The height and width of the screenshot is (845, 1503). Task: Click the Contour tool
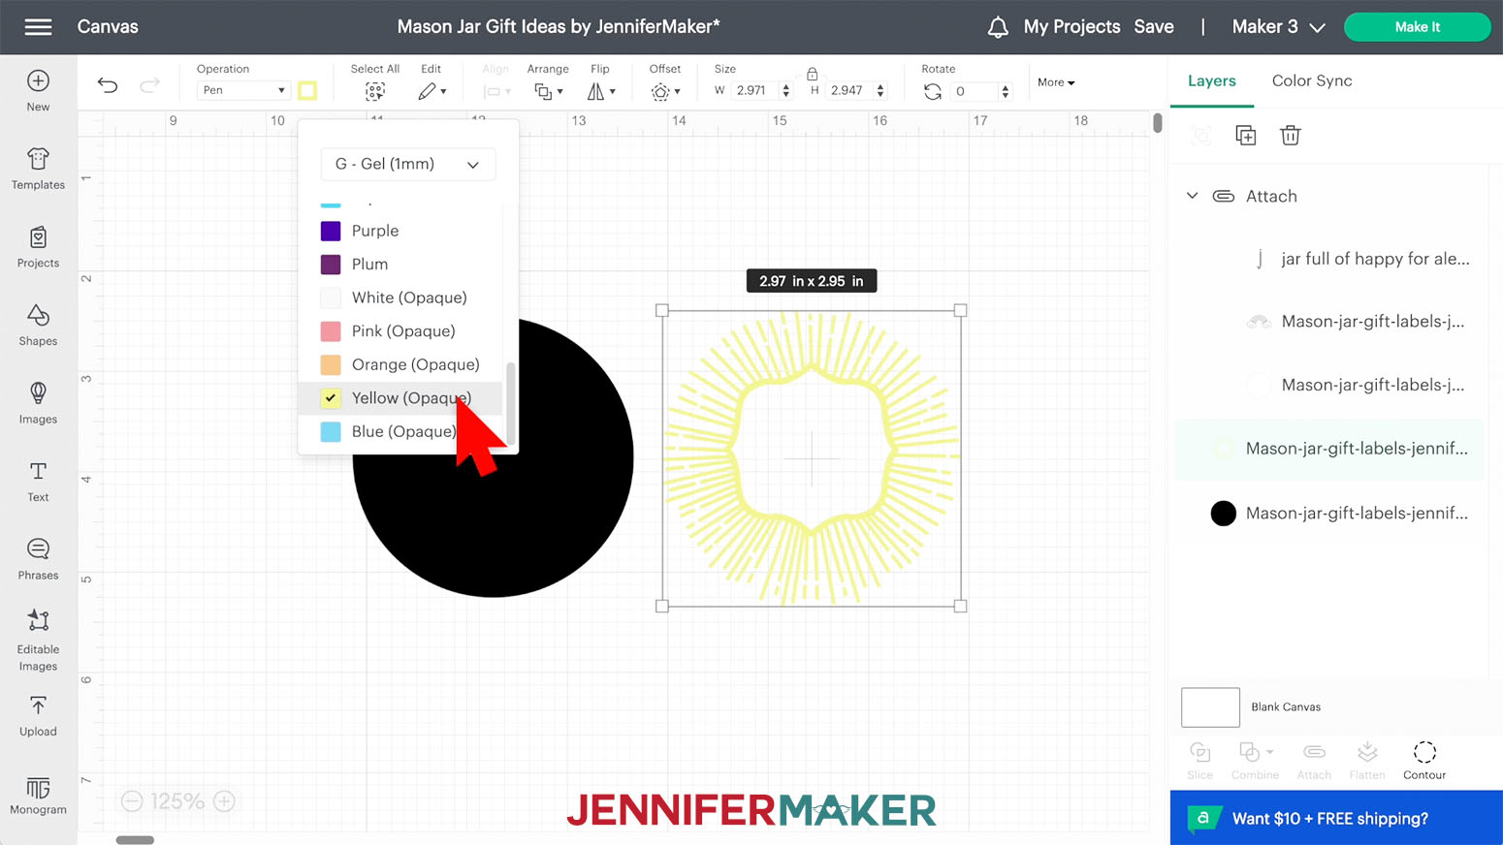pos(1424,760)
